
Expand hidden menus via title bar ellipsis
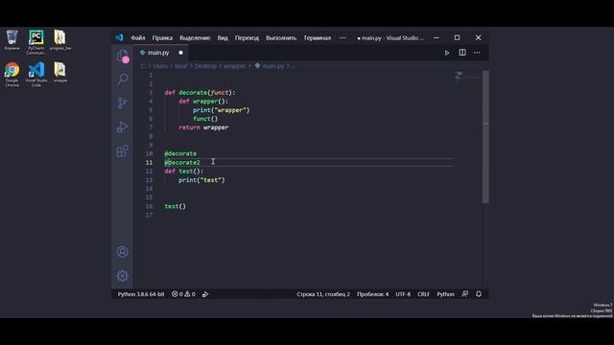pos(342,38)
